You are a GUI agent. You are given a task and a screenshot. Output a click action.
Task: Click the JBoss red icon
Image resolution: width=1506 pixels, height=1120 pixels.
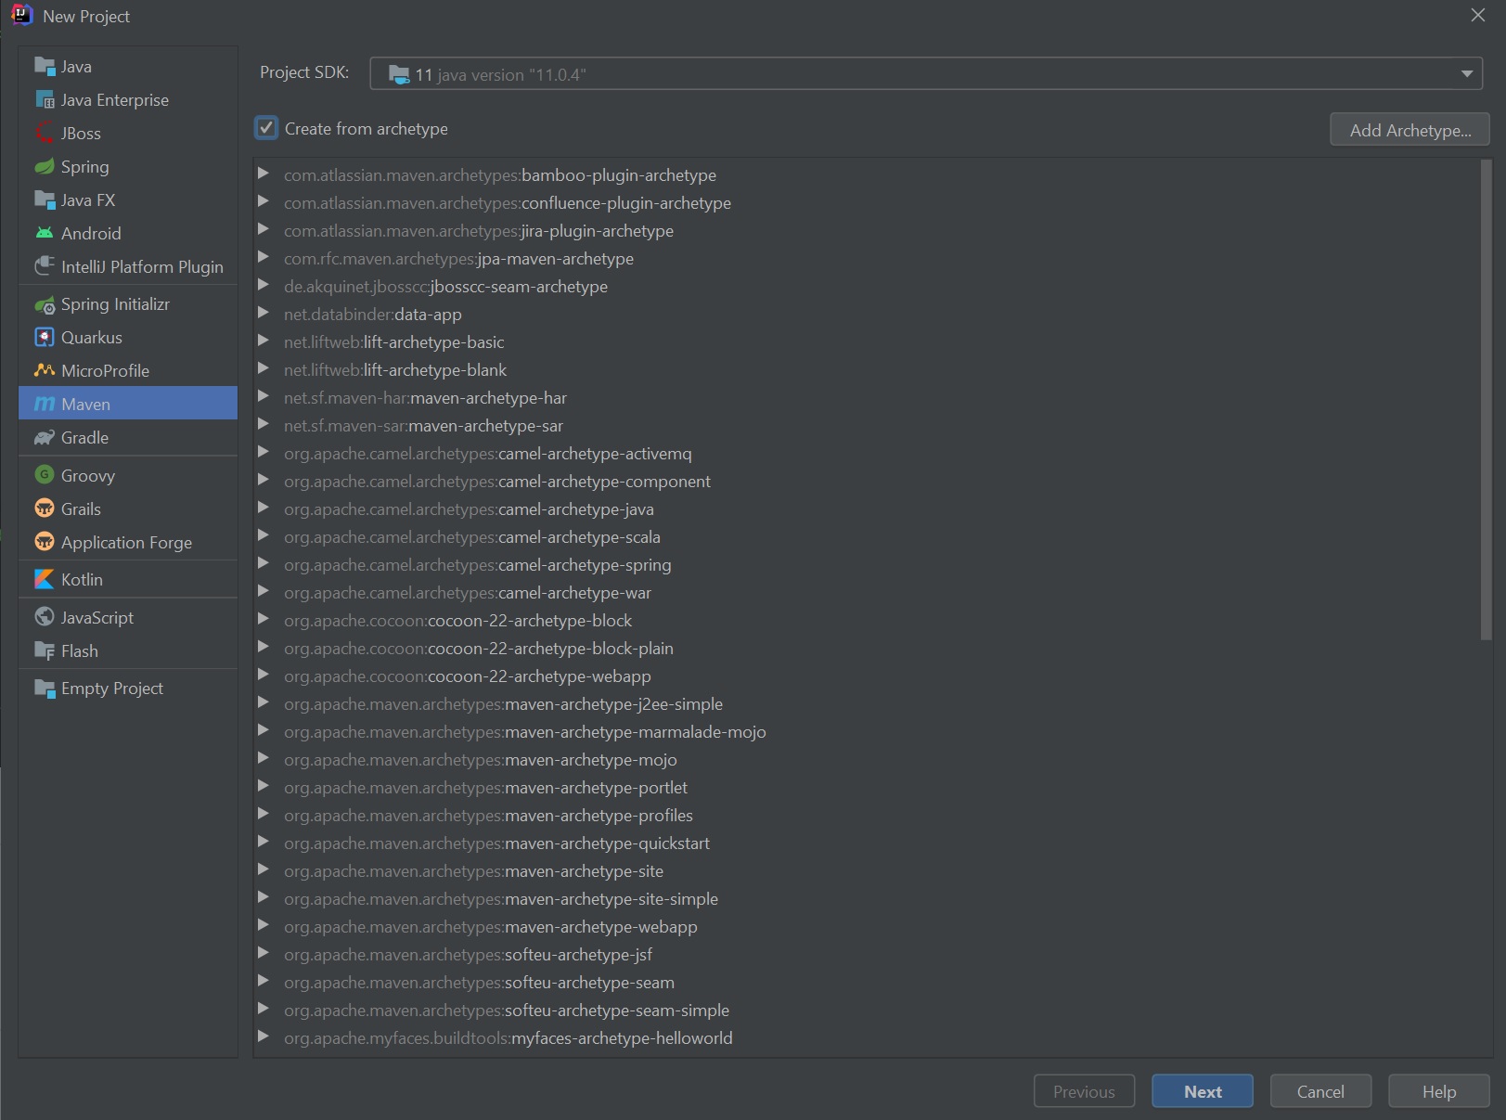pyautogui.click(x=44, y=134)
